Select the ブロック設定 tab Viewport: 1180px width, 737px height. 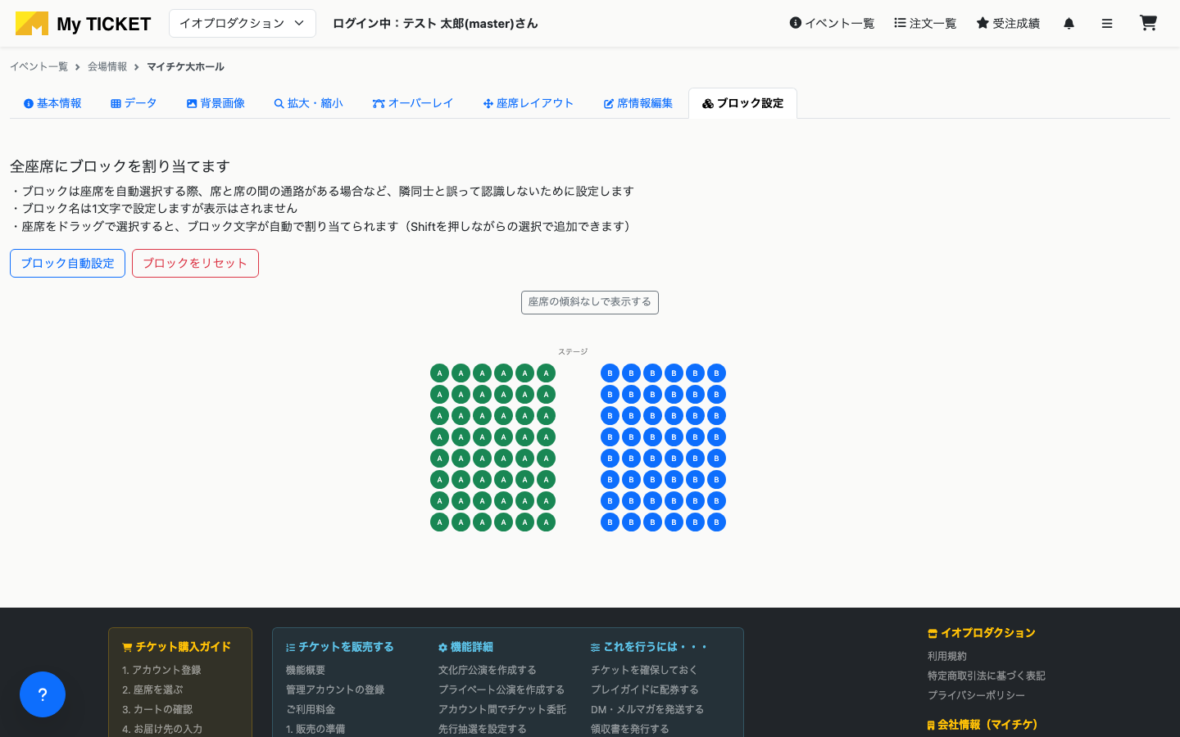pos(742,103)
